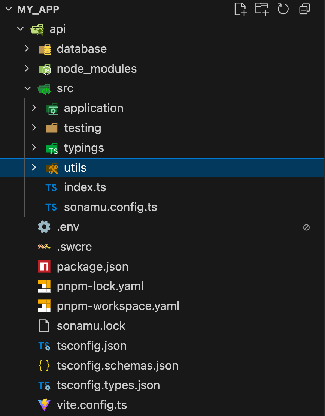Viewport: 325px width, 416px height.
Task: Click the database folder icon
Action: pos(45,49)
